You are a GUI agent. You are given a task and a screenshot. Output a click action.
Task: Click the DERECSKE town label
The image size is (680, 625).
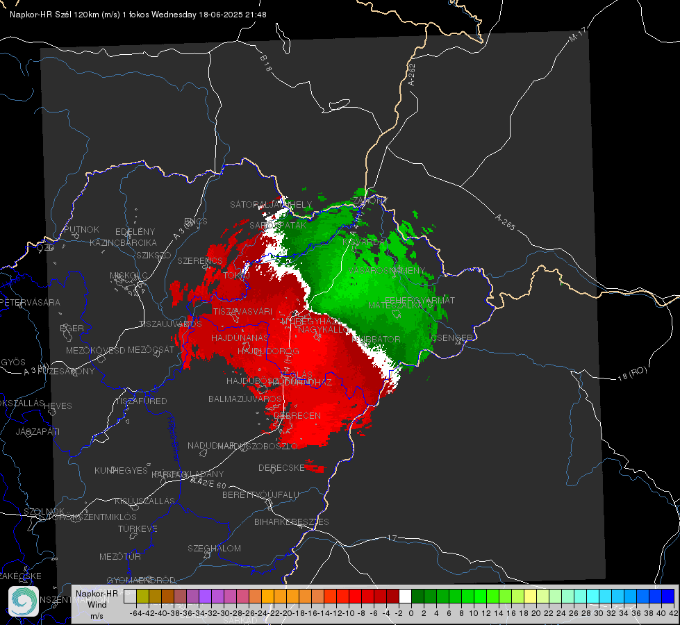click(x=281, y=467)
